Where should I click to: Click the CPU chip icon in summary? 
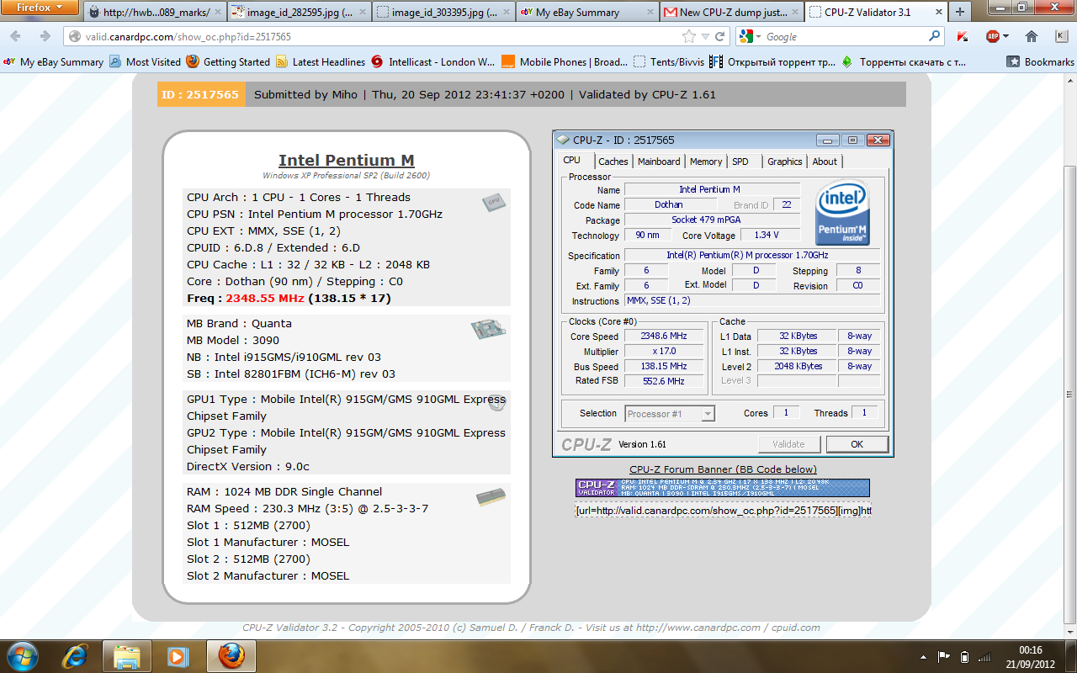[x=494, y=202]
